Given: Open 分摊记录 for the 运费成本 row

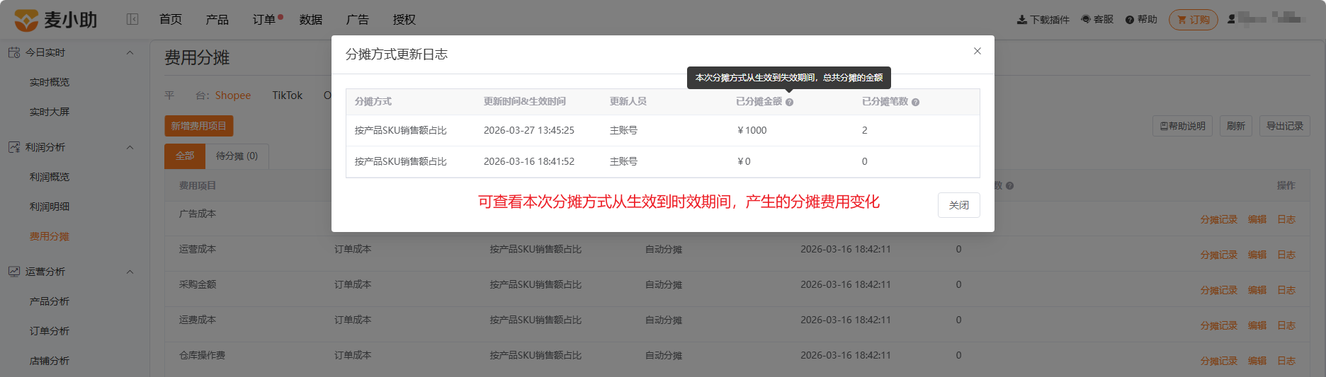Looking at the screenshot, I should tap(1219, 325).
